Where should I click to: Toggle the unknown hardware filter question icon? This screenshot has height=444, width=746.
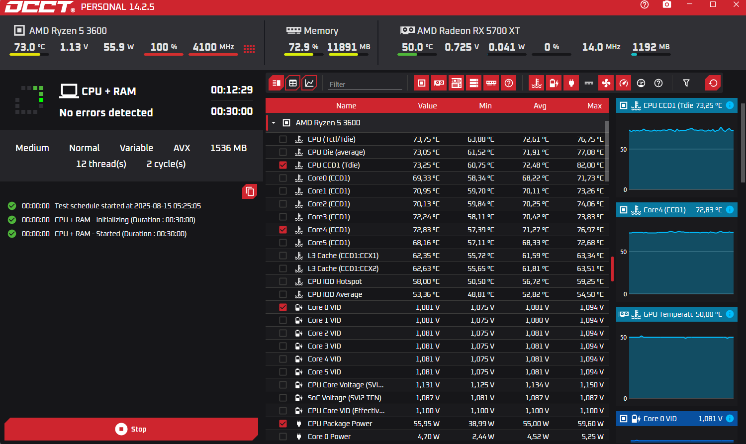(x=509, y=83)
